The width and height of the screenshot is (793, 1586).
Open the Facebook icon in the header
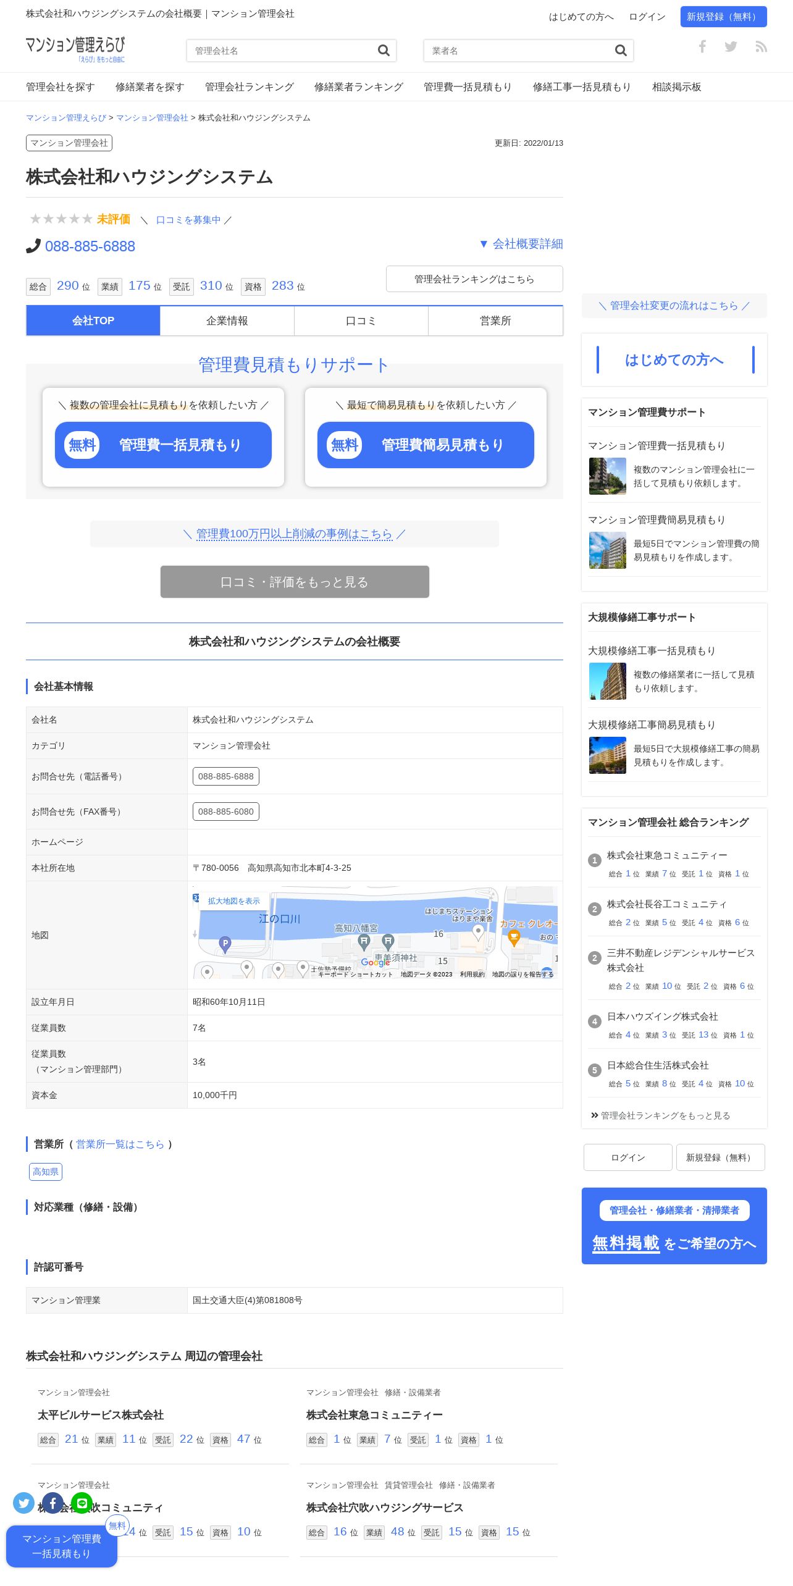(702, 46)
